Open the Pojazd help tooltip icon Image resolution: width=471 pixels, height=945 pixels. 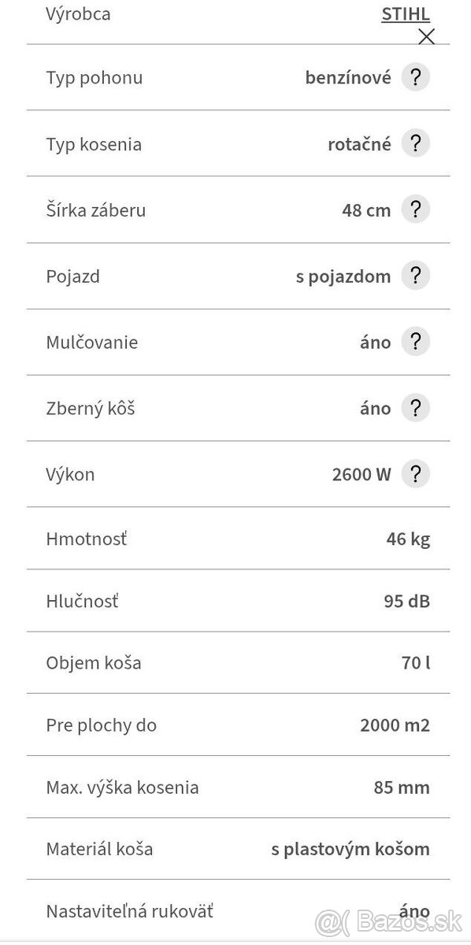click(x=415, y=276)
